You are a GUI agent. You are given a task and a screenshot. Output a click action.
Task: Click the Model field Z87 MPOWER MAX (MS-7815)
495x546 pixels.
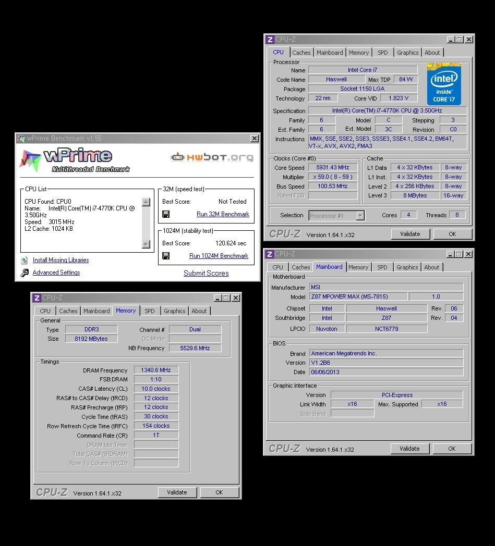pos(358,296)
